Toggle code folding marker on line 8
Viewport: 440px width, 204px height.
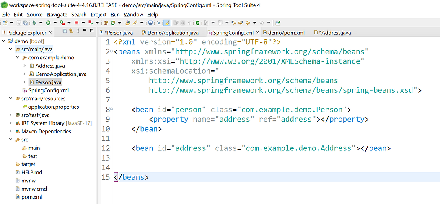pos(111,109)
